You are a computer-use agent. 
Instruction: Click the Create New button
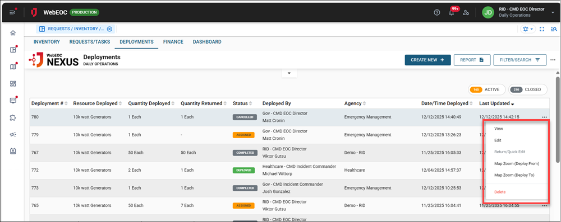coord(427,60)
